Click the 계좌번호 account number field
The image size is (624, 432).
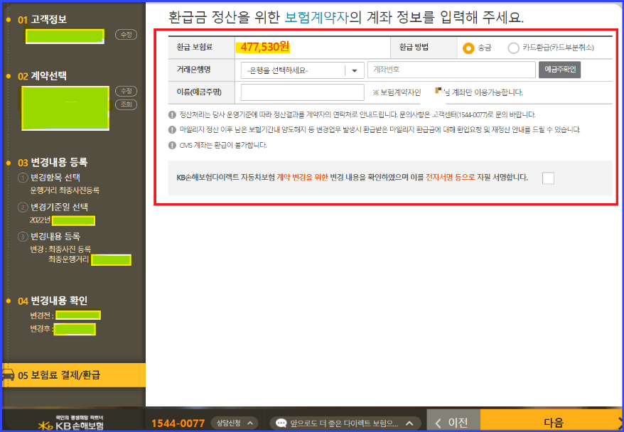[451, 70]
